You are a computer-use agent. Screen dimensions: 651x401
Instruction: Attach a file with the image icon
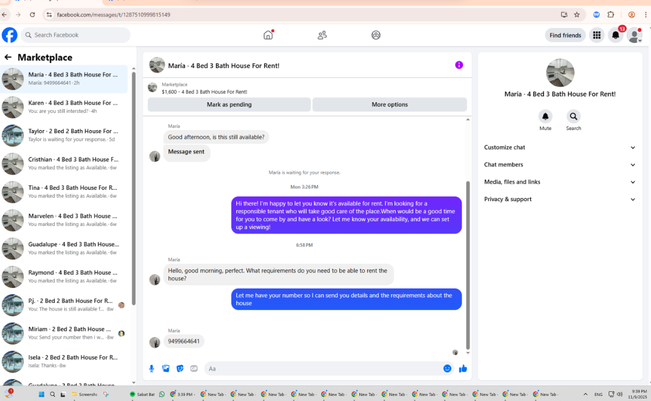[x=166, y=368]
